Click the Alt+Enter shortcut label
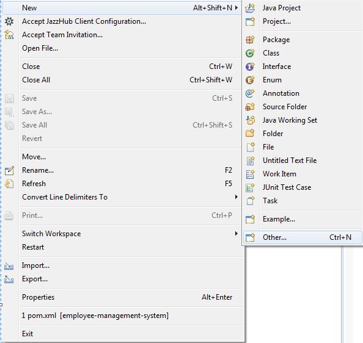 (x=217, y=297)
